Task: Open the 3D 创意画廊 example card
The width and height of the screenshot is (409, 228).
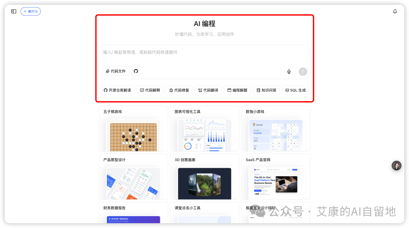Action: (204, 177)
